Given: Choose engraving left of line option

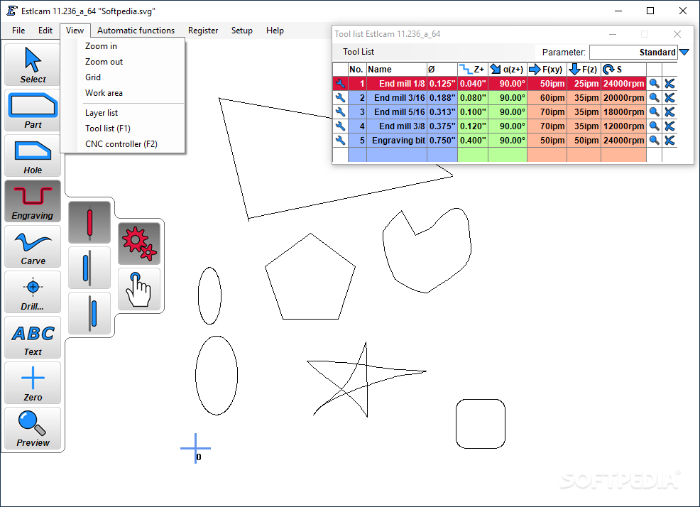Looking at the screenshot, I should (x=89, y=268).
